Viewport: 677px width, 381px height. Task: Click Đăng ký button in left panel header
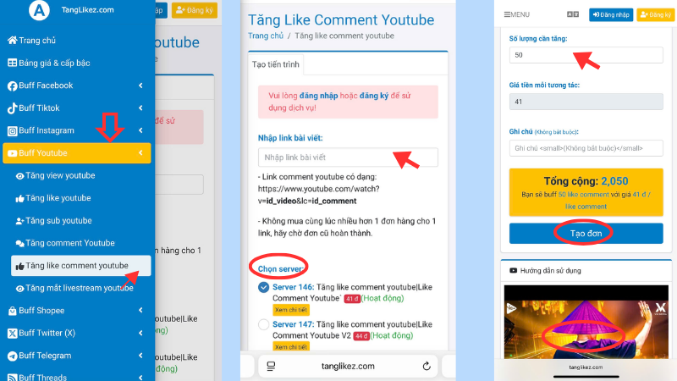tap(195, 10)
